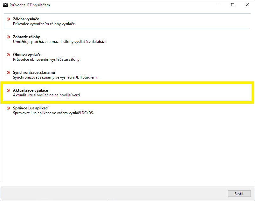Screen dimensions: 255x201
Task: Open the Záloha vysílače wizard
Action: click(x=127, y=21)
